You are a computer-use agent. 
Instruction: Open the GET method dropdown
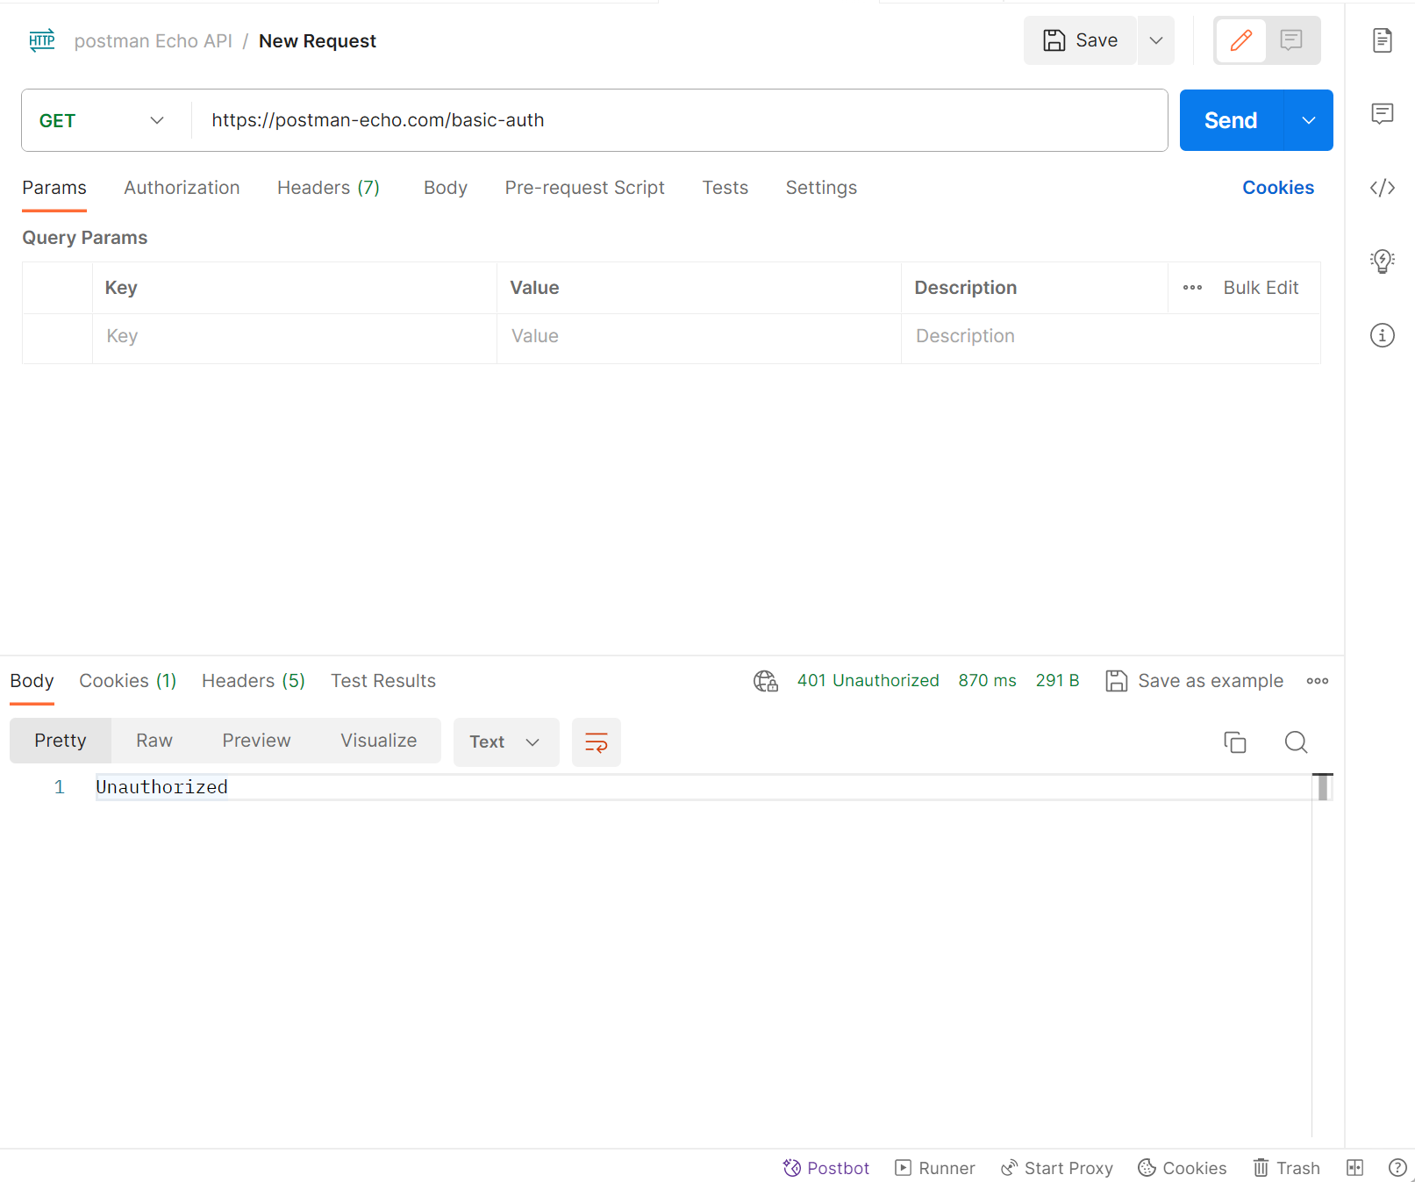pyautogui.click(x=103, y=120)
